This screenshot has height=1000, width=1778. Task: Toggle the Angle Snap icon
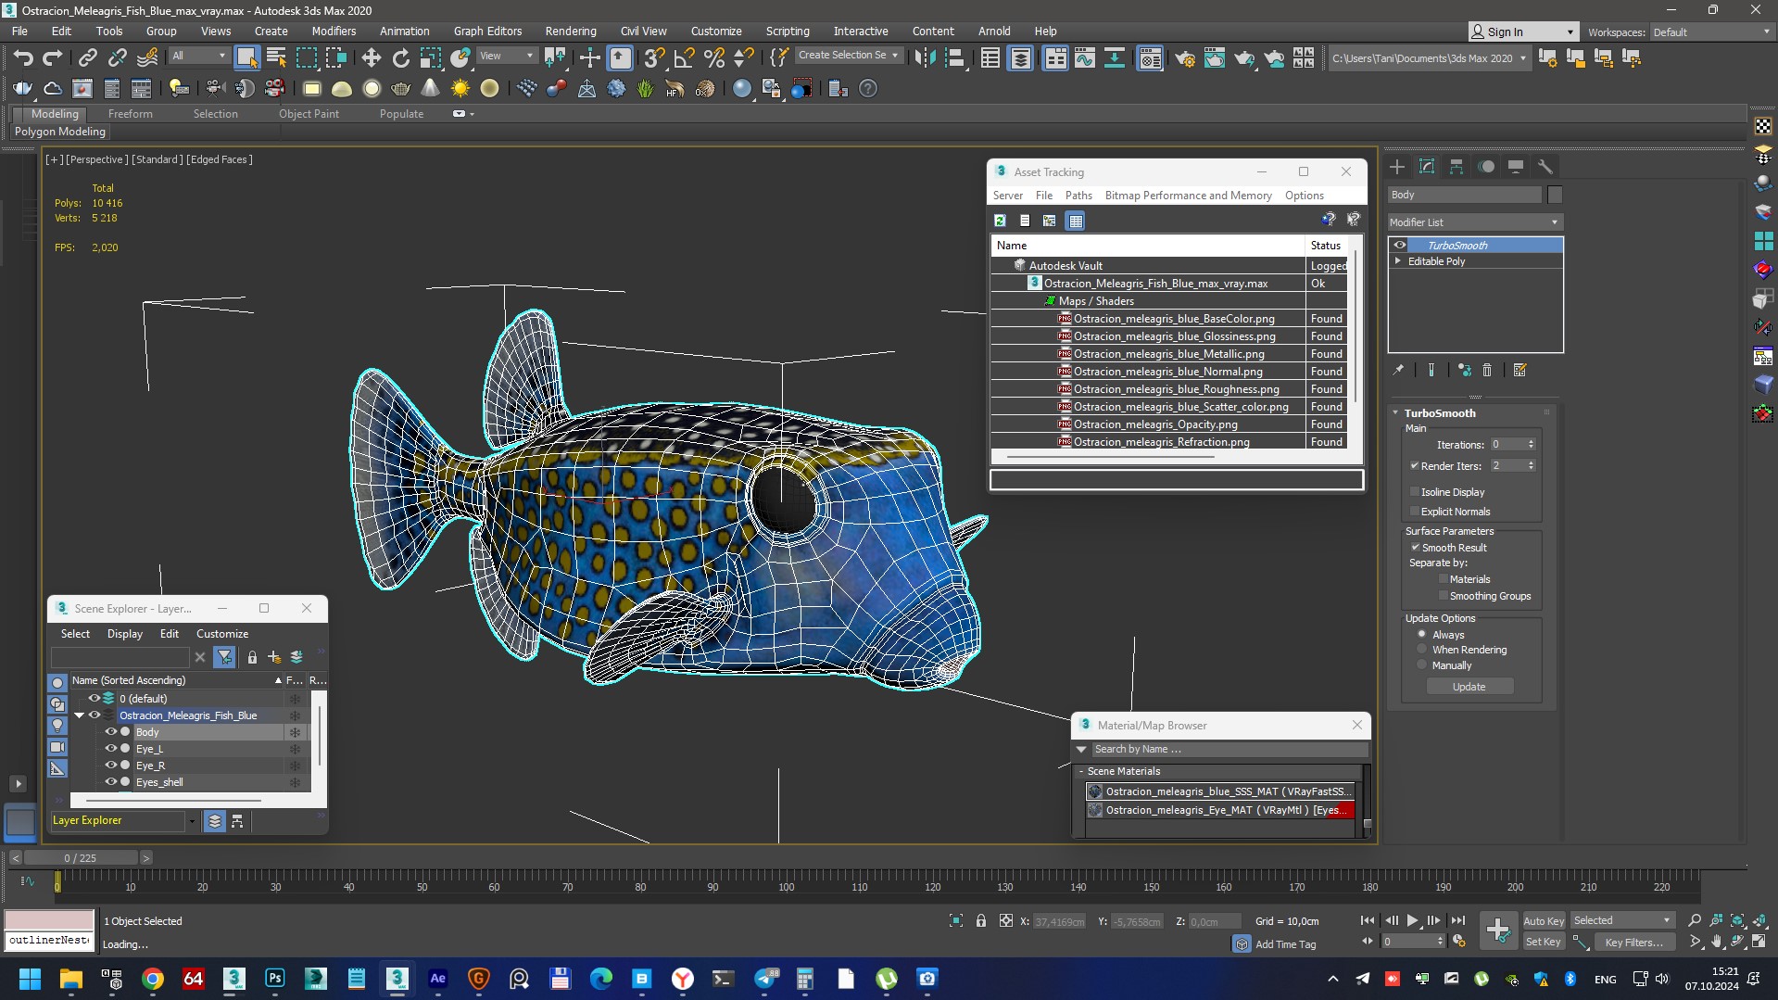(684, 58)
